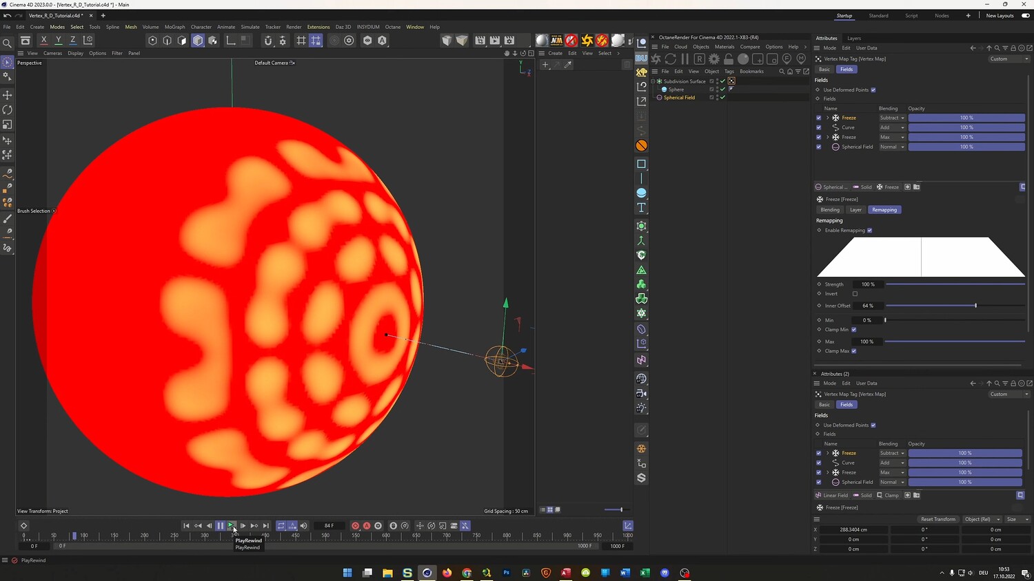
Task: Switch to the Standard layout
Action: point(878,16)
